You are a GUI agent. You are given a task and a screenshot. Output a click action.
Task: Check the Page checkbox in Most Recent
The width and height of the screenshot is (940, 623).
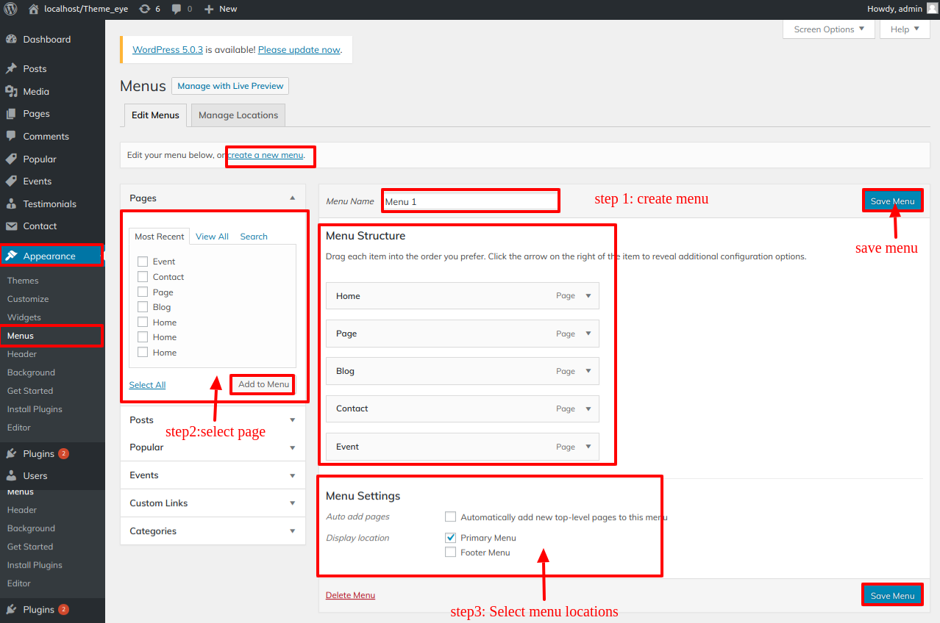tap(143, 292)
